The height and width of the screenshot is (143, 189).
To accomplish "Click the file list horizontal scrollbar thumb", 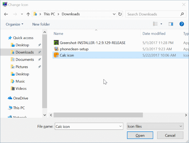I will pos(98,115).
